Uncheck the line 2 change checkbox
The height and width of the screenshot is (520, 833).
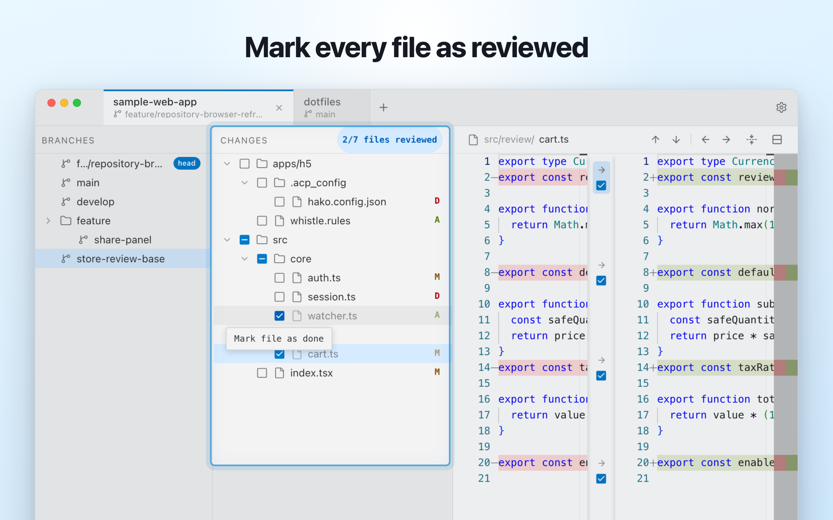point(601,186)
